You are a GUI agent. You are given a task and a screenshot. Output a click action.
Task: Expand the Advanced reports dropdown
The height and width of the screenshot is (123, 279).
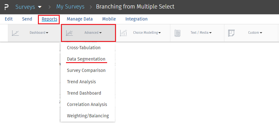[93, 33]
